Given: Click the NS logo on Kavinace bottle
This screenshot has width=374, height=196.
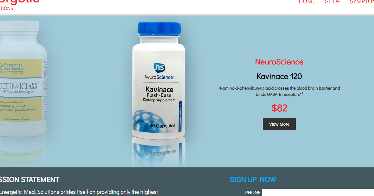Looking at the screenshot, I should [x=159, y=68].
